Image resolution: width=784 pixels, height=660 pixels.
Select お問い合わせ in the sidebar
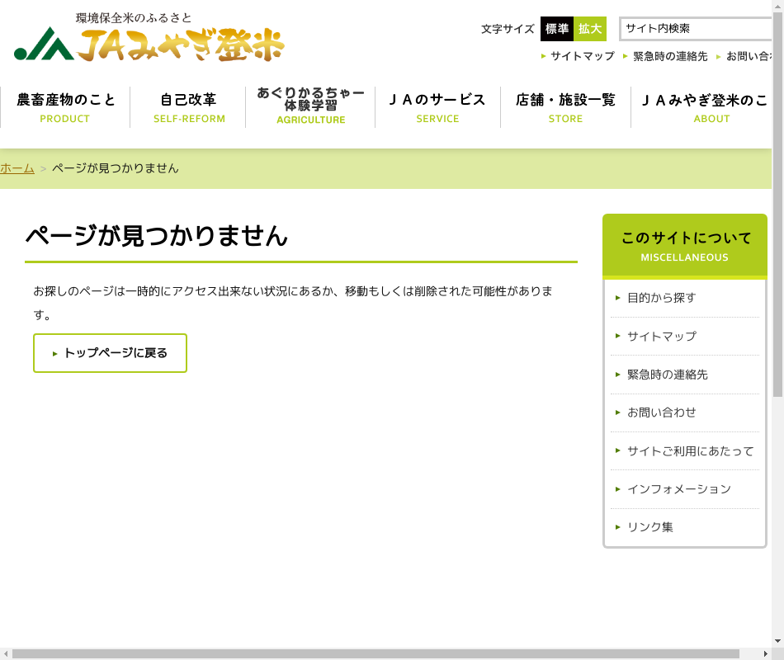pyautogui.click(x=661, y=412)
